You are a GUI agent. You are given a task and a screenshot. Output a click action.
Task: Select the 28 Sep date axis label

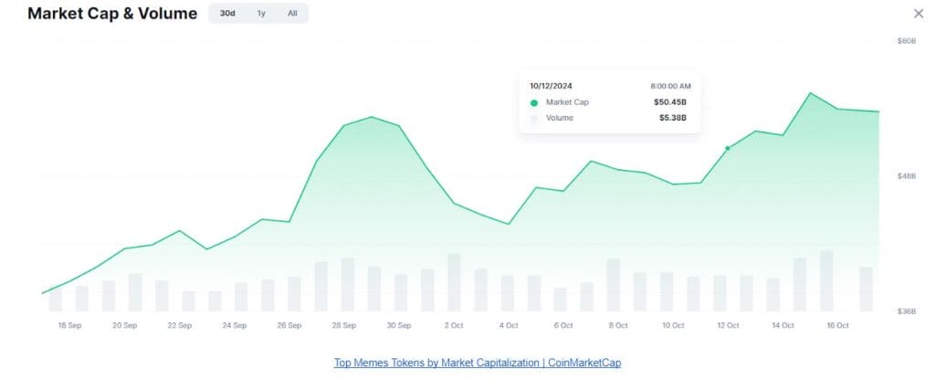click(343, 325)
